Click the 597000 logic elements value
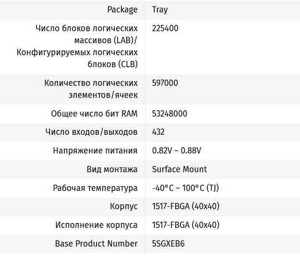This screenshot has width=300, height=260. point(165,83)
